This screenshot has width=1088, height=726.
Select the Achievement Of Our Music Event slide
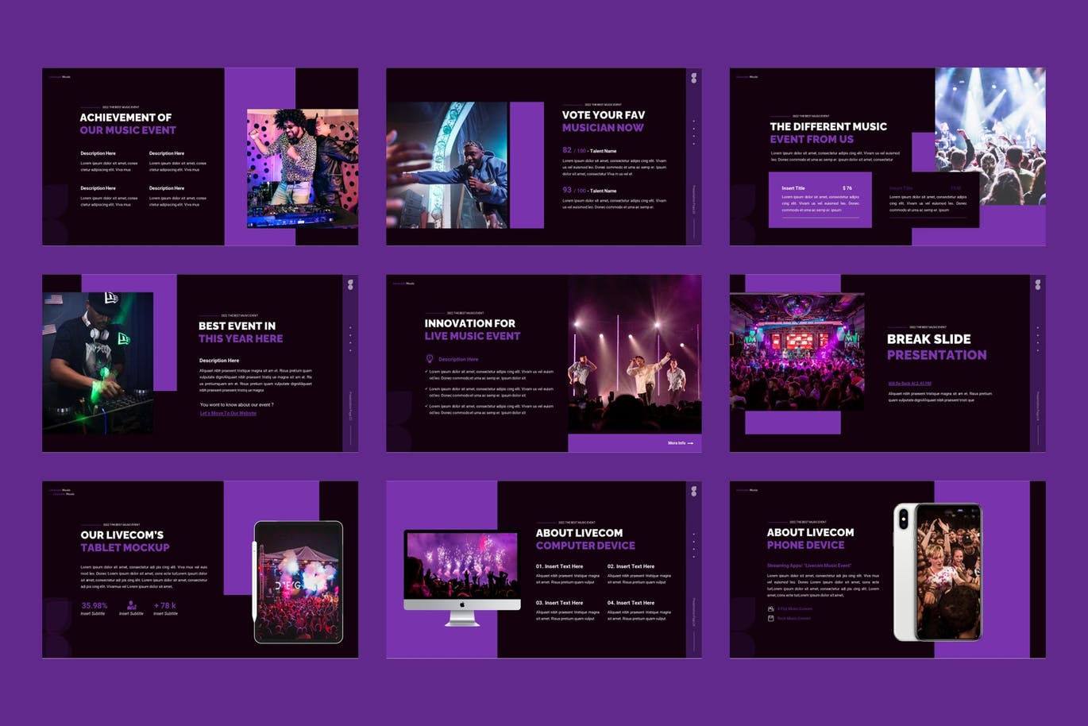(200, 156)
